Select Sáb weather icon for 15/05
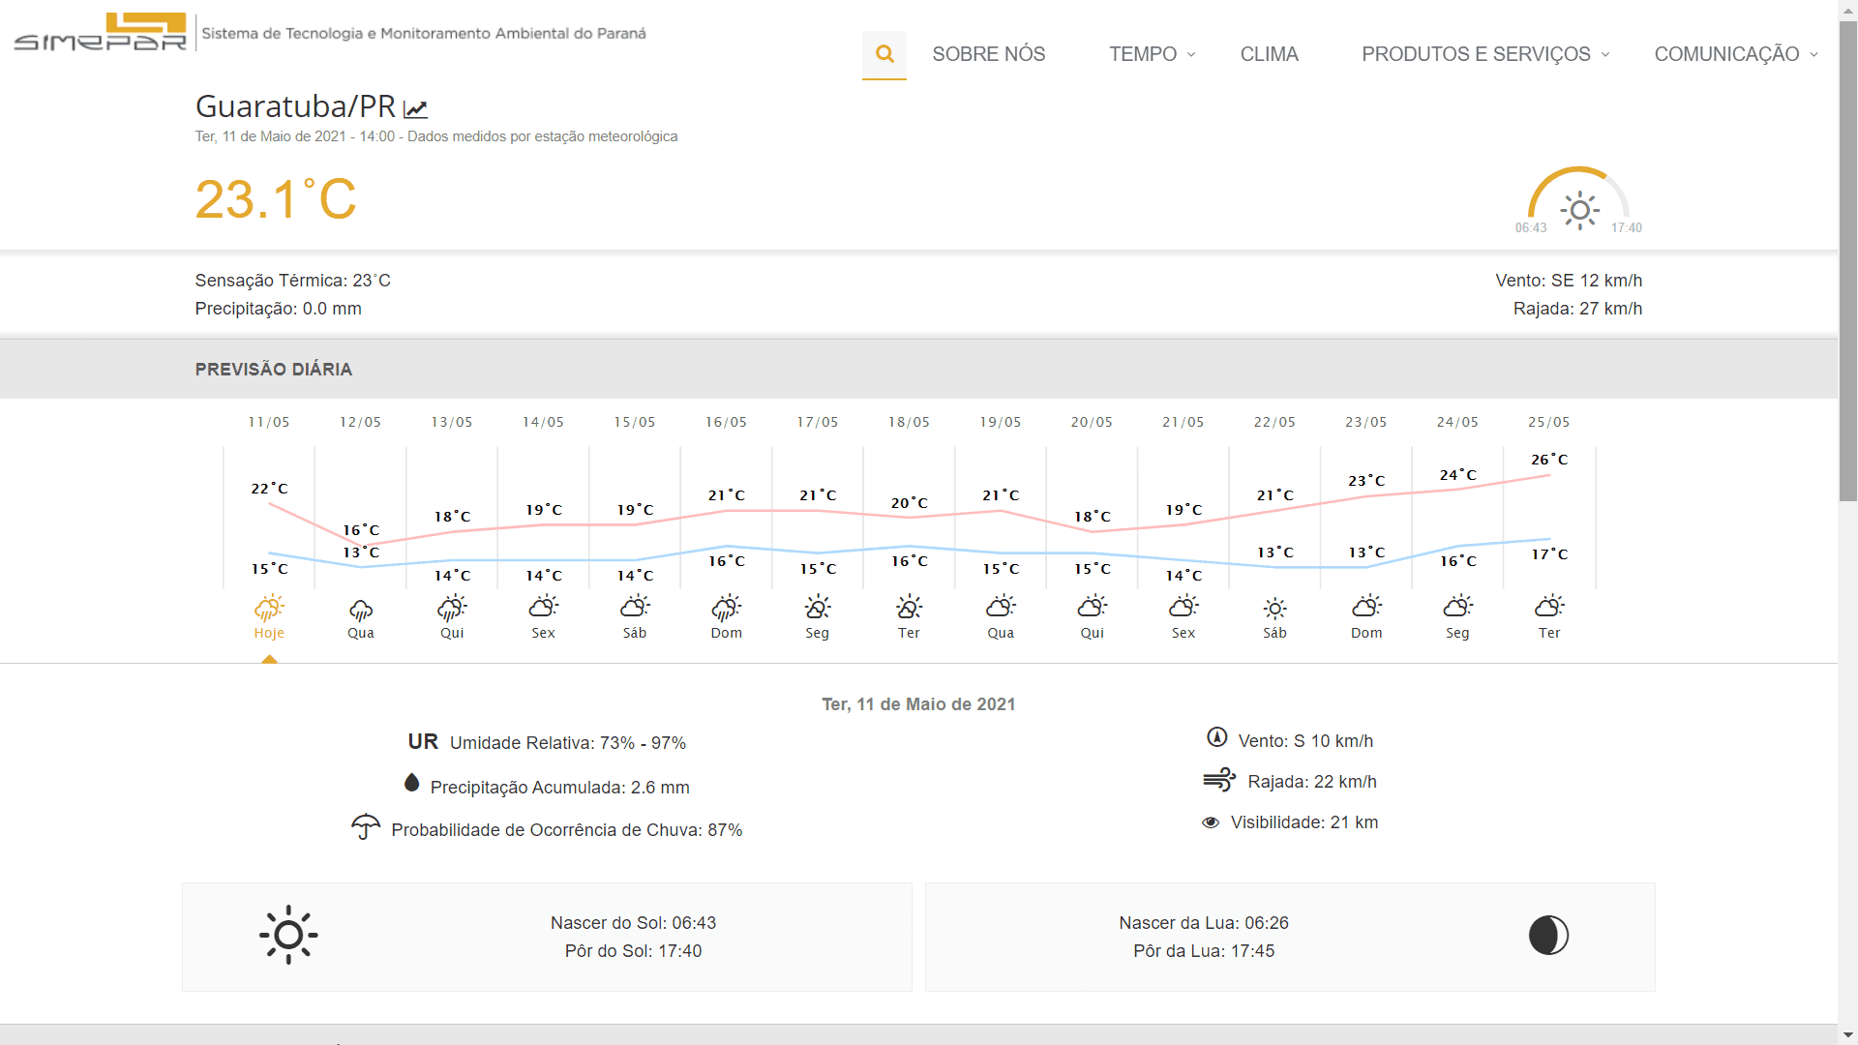The height and width of the screenshot is (1045, 1858). pyautogui.click(x=635, y=607)
